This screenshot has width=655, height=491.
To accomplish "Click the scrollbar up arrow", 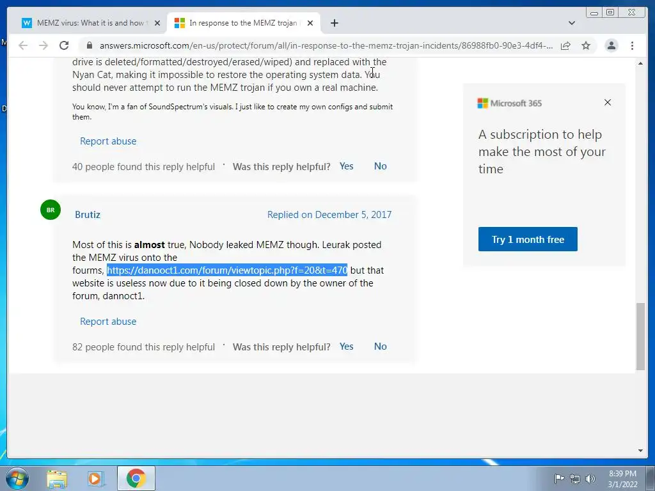I will (x=640, y=63).
